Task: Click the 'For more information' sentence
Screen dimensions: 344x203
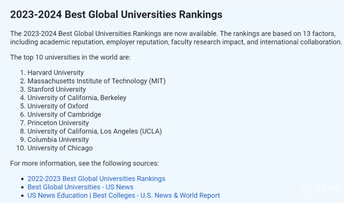Action: 84,163
